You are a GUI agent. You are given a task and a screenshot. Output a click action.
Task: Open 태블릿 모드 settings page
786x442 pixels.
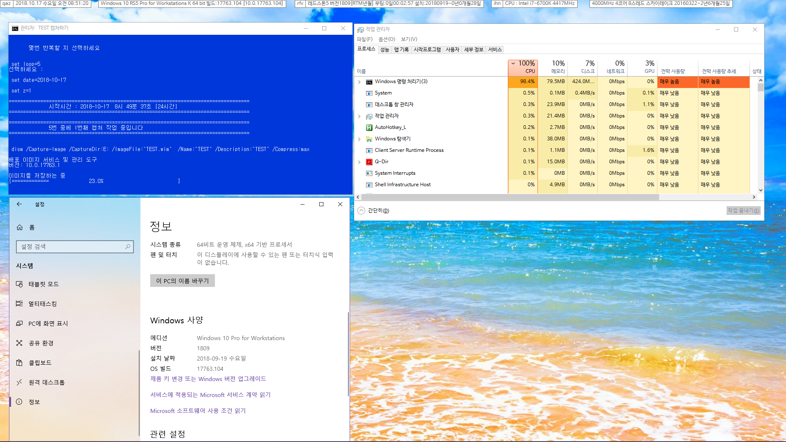click(x=74, y=284)
